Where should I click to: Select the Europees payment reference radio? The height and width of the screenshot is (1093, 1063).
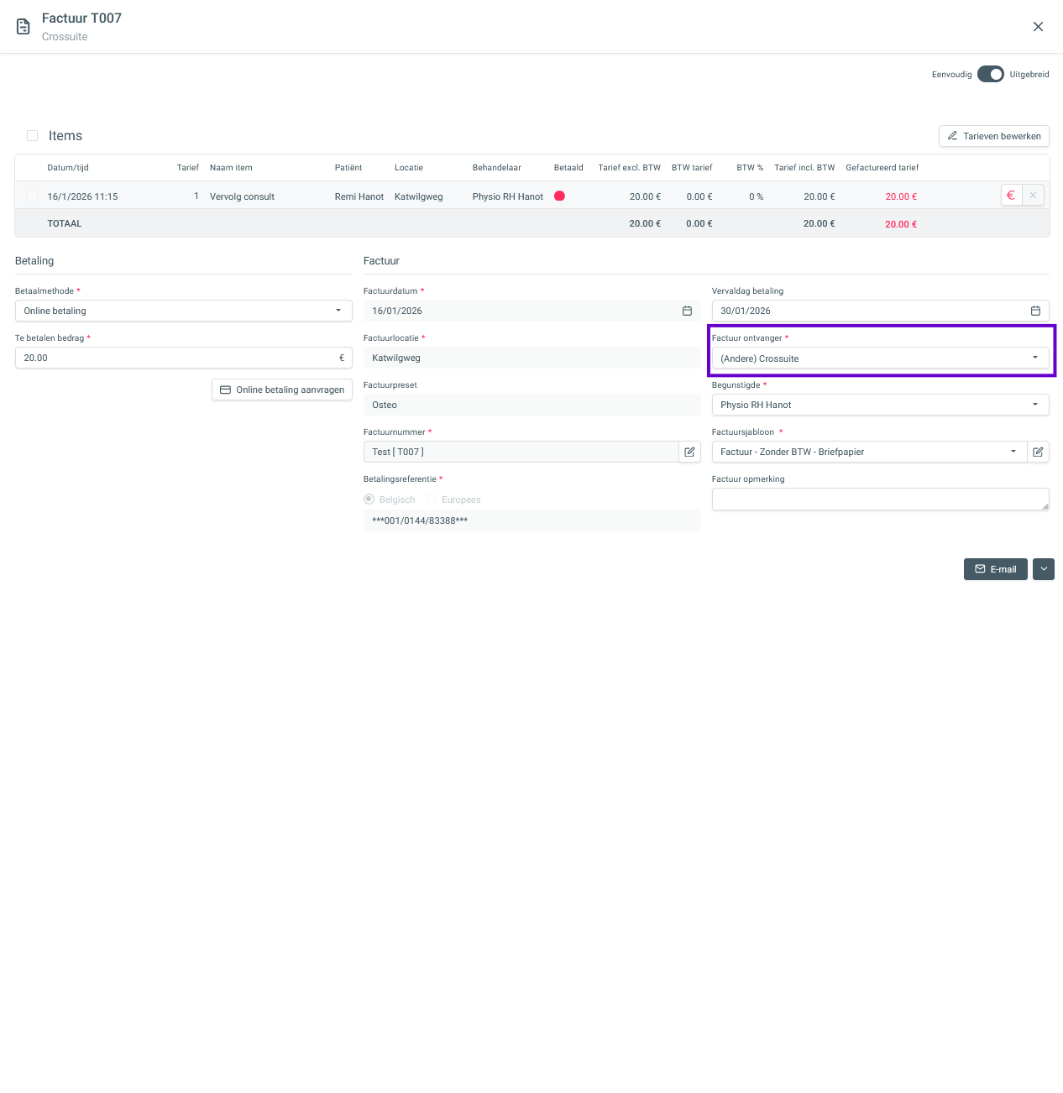point(432,499)
